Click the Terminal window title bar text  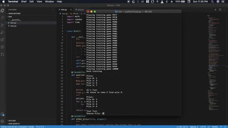tap(135, 12)
